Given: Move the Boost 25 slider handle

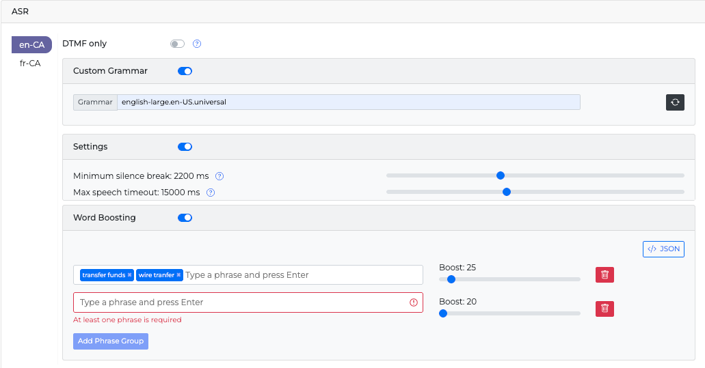Looking at the screenshot, I should [x=451, y=279].
